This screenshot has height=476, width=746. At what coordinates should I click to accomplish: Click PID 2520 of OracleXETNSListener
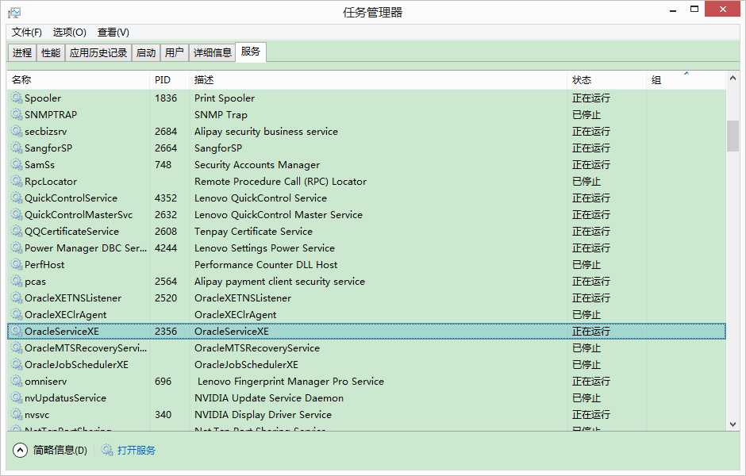click(166, 297)
